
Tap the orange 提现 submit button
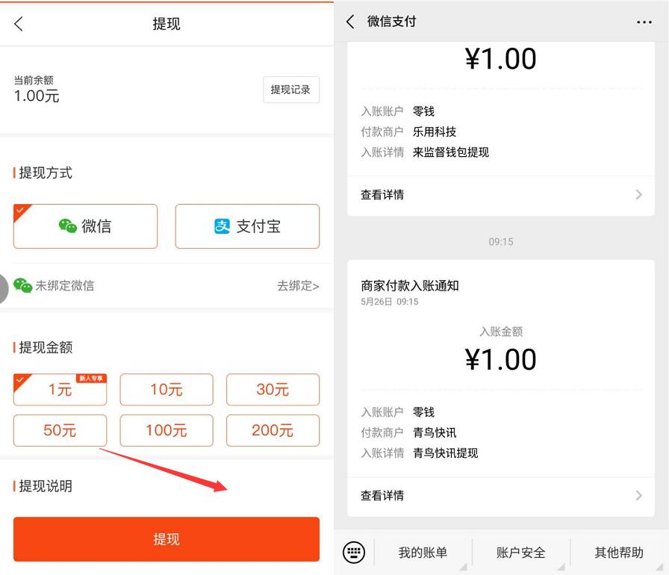pos(167,539)
